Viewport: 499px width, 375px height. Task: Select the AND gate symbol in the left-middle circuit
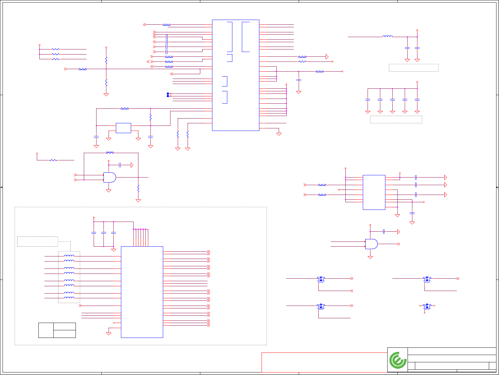click(110, 178)
